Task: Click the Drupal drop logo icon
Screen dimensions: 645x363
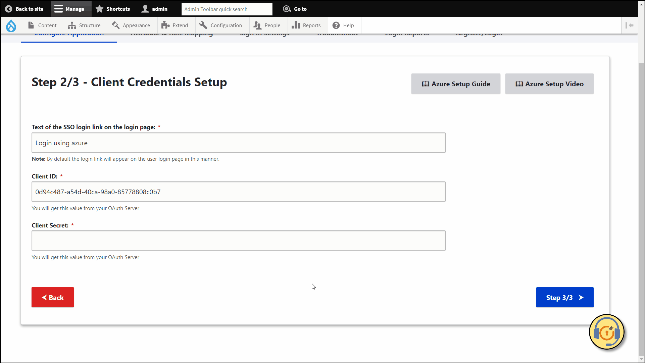Action: pyautogui.click(x=11, y=25)
